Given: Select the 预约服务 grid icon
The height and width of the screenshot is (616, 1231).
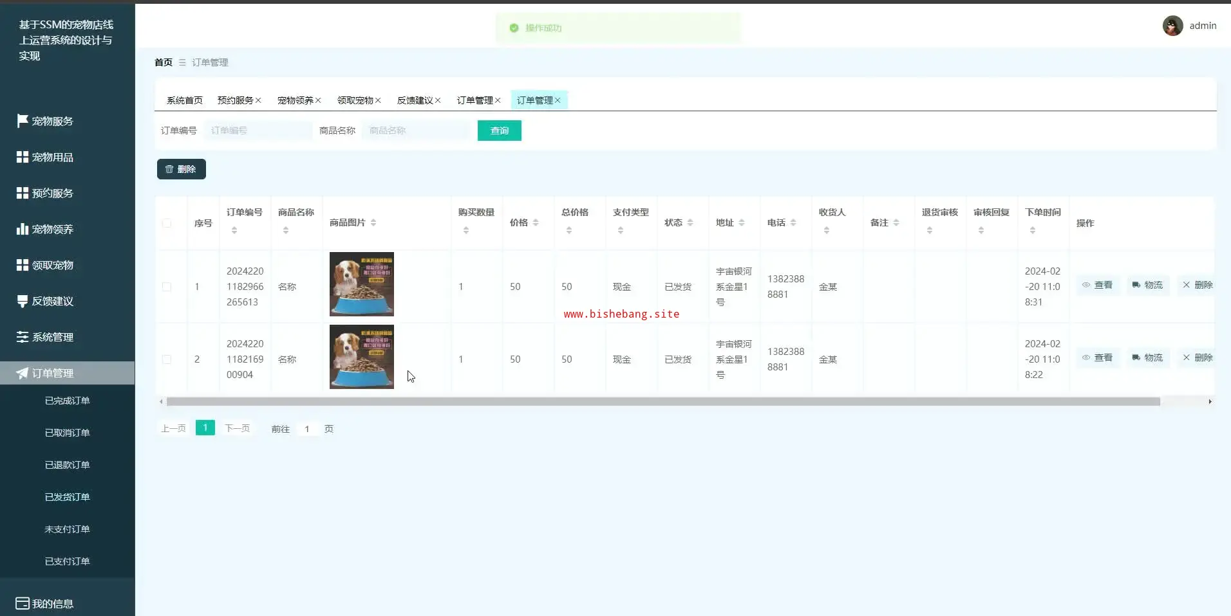Looking at the screenshot, I should (23, 193).
